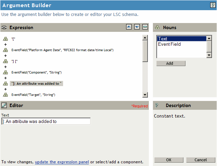Click the remove item minus icon
This screenshot has width=217, height=166.
(x=145, y=27)
